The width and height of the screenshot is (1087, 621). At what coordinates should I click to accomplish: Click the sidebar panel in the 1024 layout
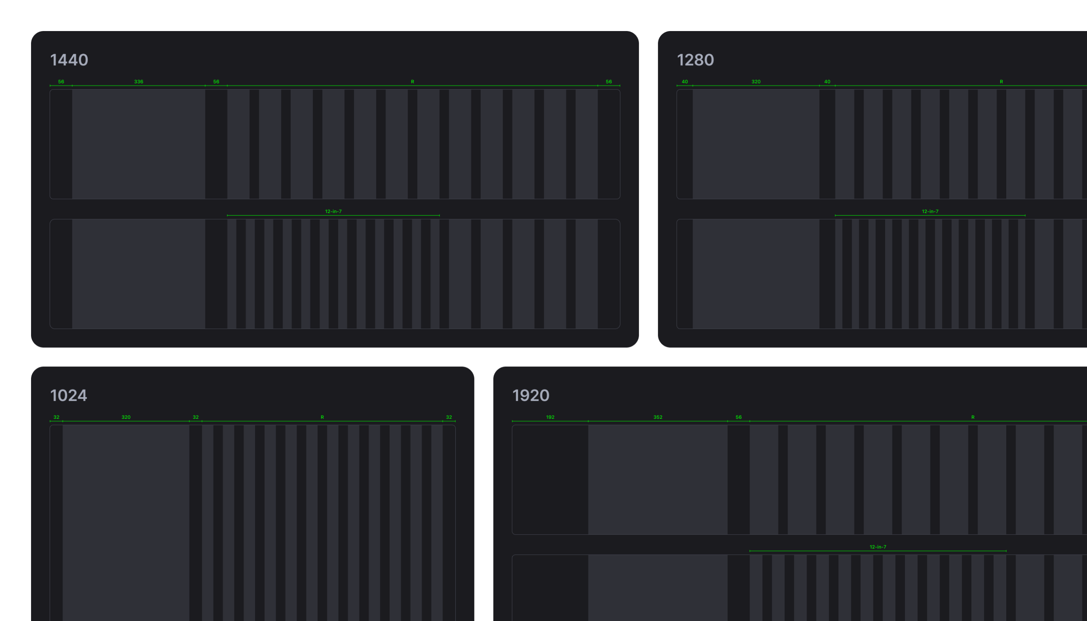click(x=126, y=512)
